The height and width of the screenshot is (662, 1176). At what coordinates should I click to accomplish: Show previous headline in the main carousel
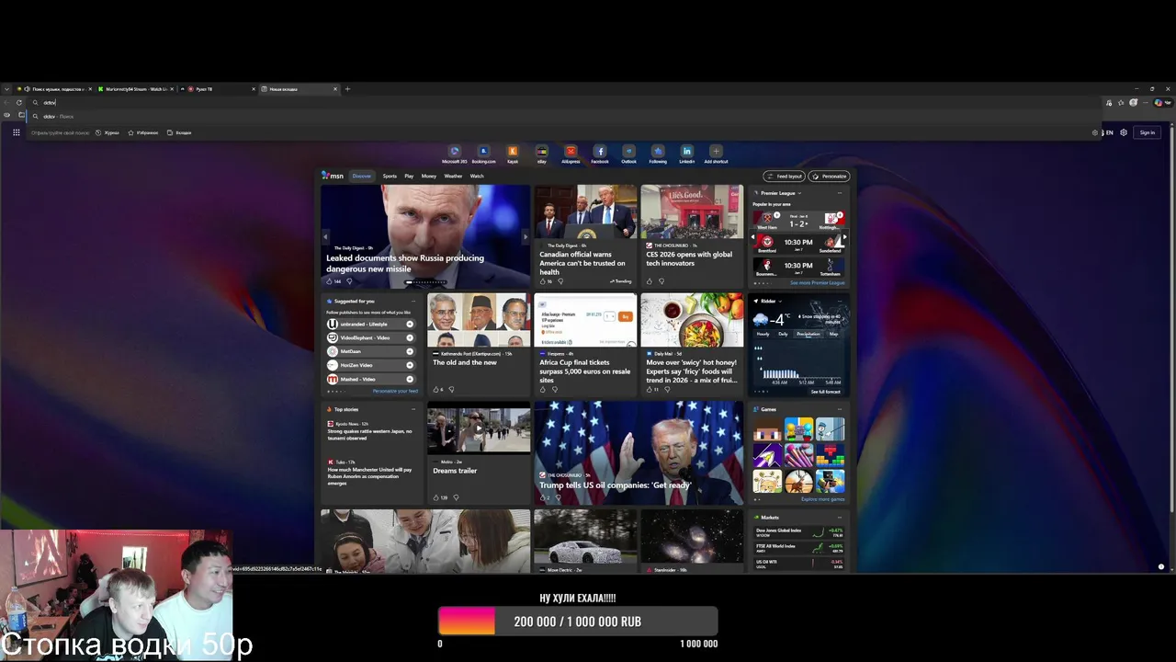tap(324, 236)
